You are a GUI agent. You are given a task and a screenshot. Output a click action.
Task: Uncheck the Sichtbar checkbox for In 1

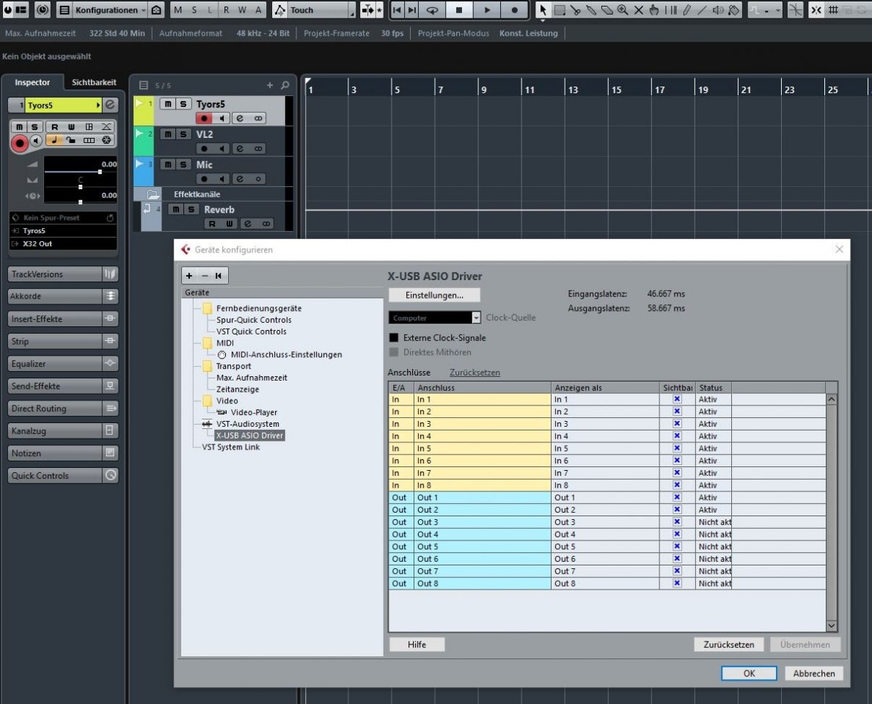click(677, 399)
